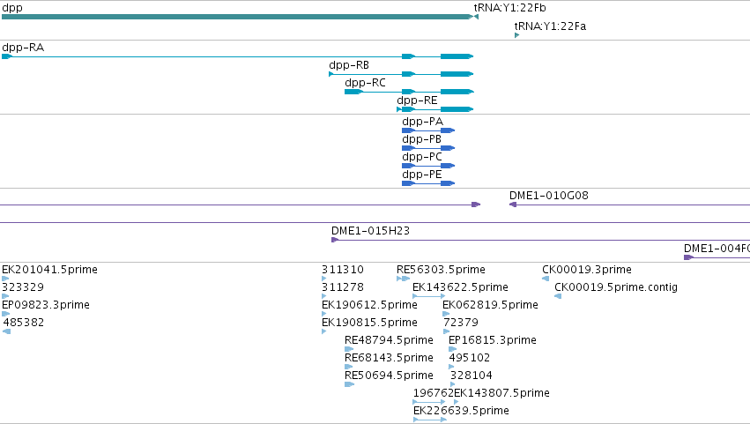The height and width of the screenshot is (424, 750).
Task: Select the DME1-010G08 clone label
Action: pos(549,195)
